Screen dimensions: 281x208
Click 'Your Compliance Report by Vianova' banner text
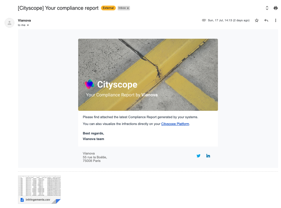(122, 95)
